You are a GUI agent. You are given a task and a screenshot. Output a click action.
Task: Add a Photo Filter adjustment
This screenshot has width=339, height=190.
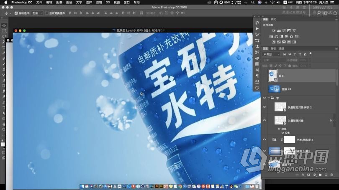(286, 36)
